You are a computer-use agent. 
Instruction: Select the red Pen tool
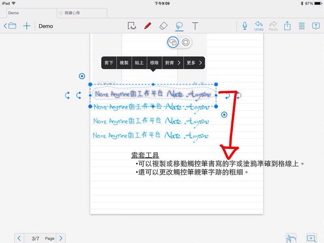pos(147,26)
